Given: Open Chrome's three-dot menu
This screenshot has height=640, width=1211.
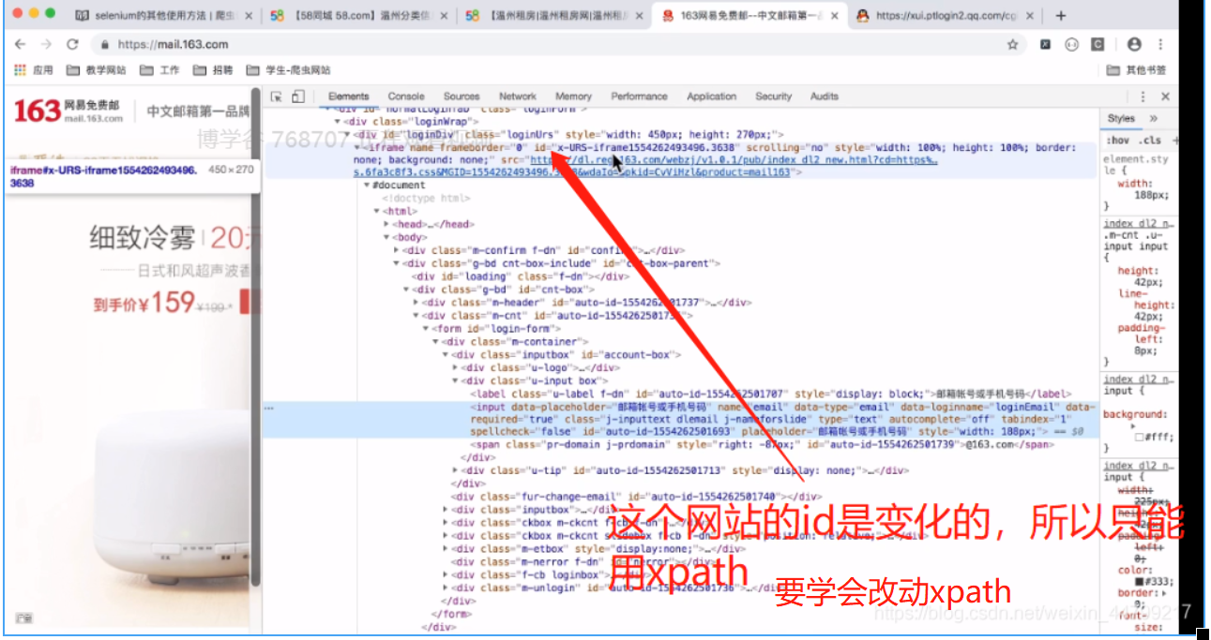Looking at the screenshot, I should coord(1161,44).
